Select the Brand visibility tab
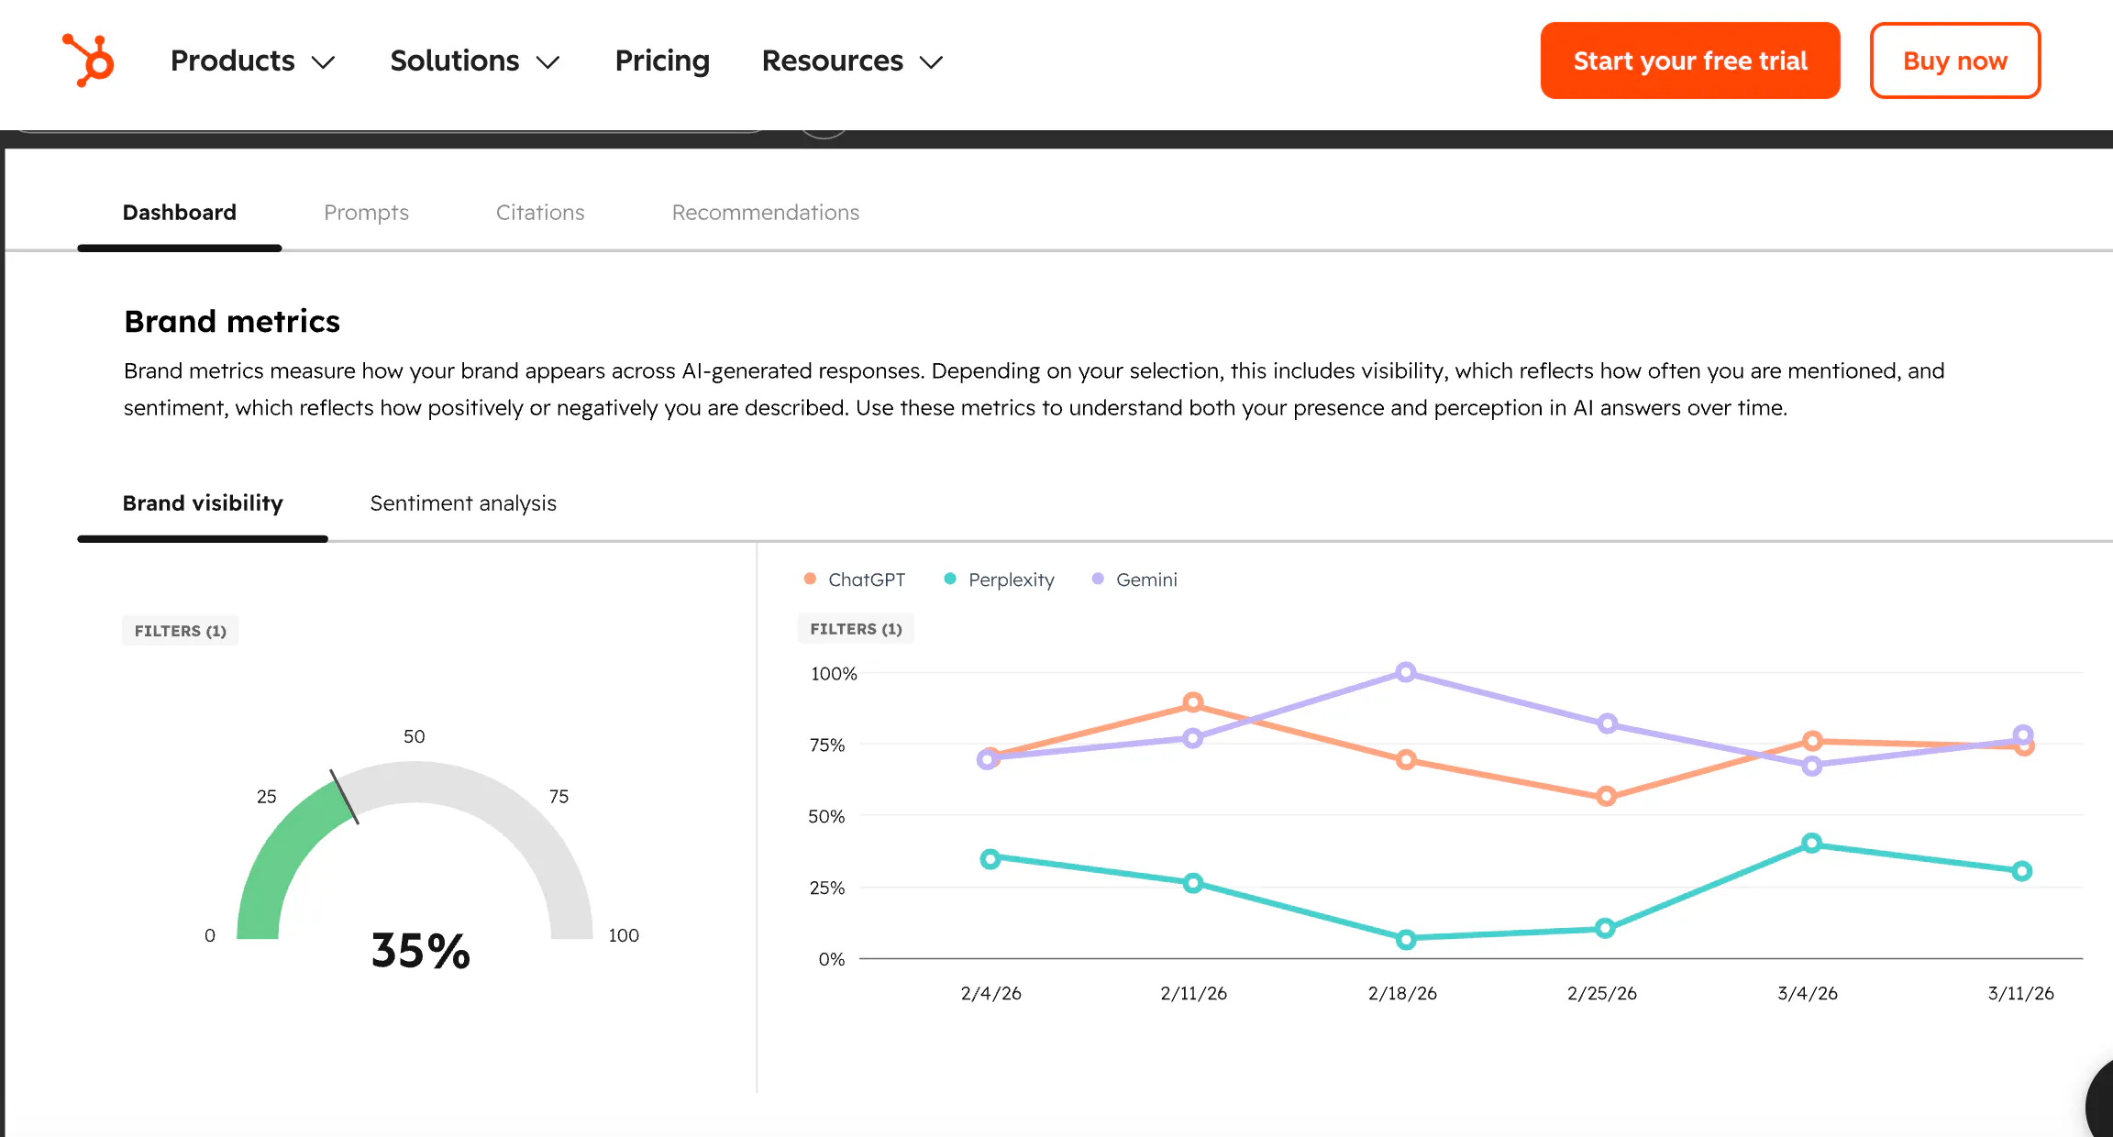This screenshot has height=1137, width=2113. (203, 503)
